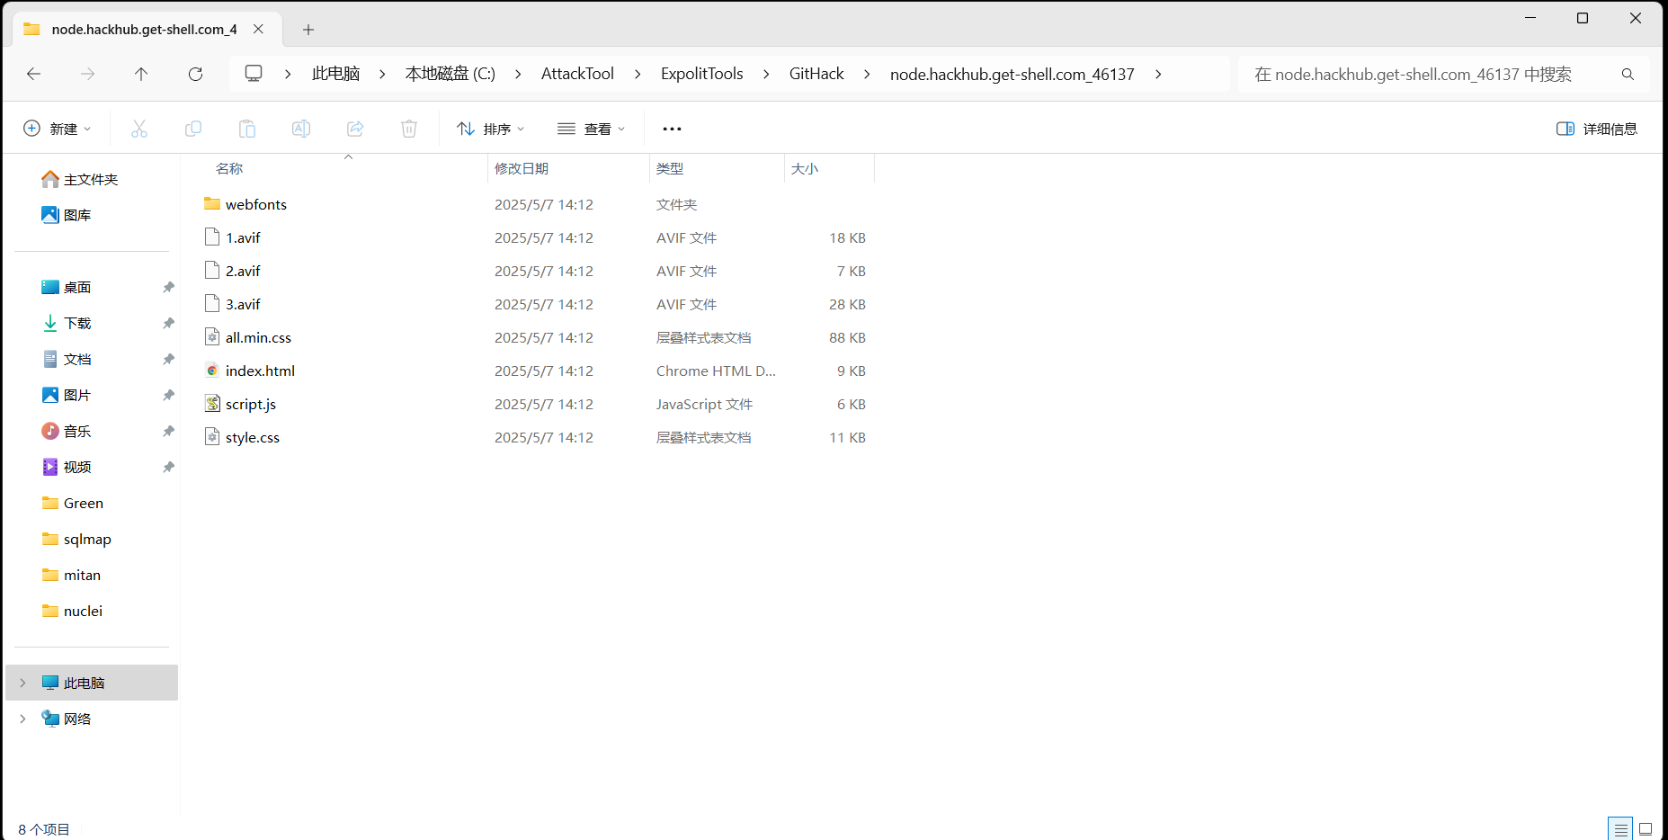Click the Copy icon in the toolbar
Screen dimensions: 1668x840
(x=193, y=129)
